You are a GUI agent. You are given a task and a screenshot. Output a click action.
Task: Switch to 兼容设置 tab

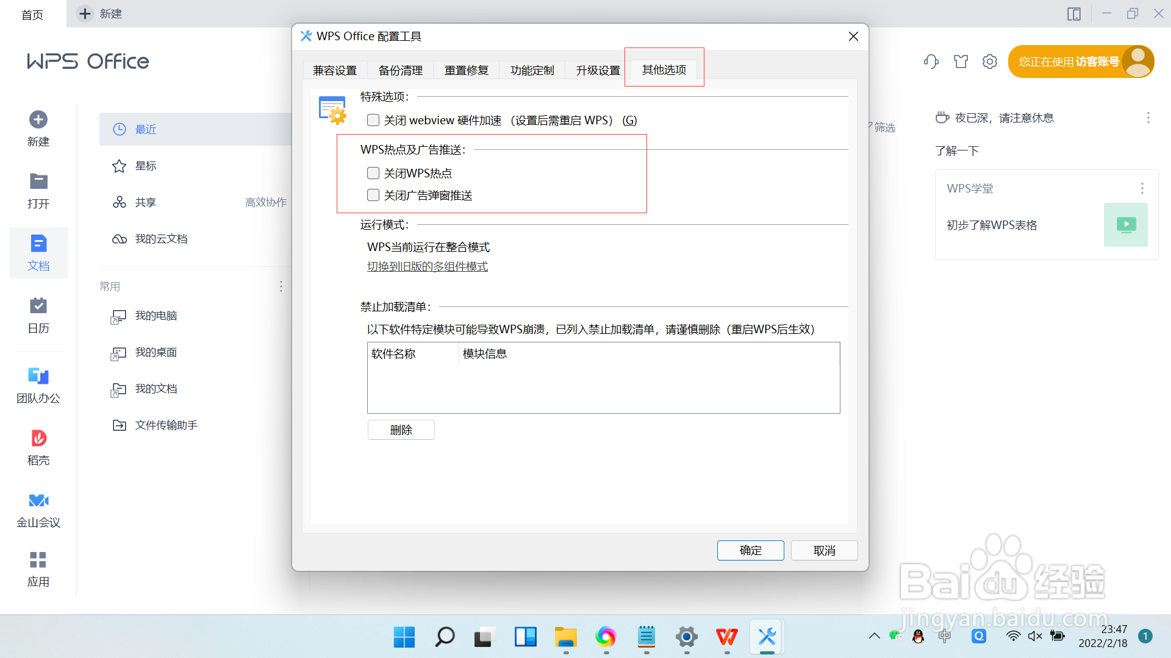click(335, 70)
